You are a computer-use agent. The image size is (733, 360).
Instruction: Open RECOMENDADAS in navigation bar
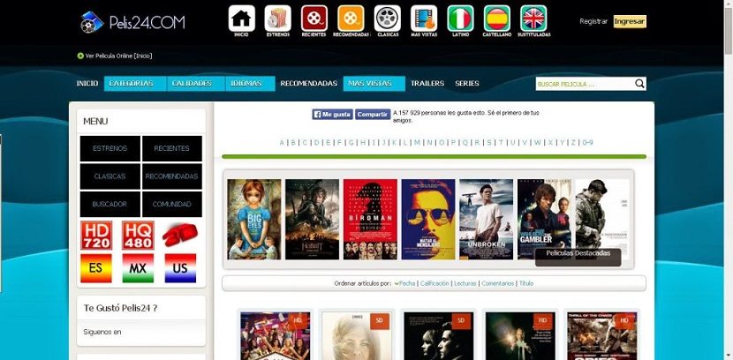point(308,84)
